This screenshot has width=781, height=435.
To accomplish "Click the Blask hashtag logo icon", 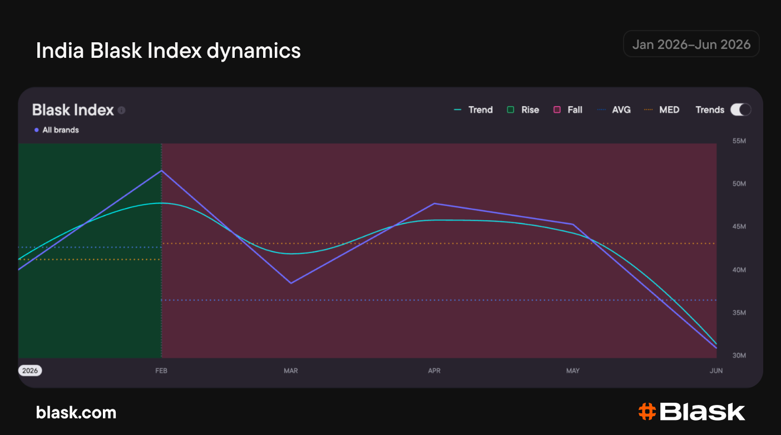I will coord(647,412).
